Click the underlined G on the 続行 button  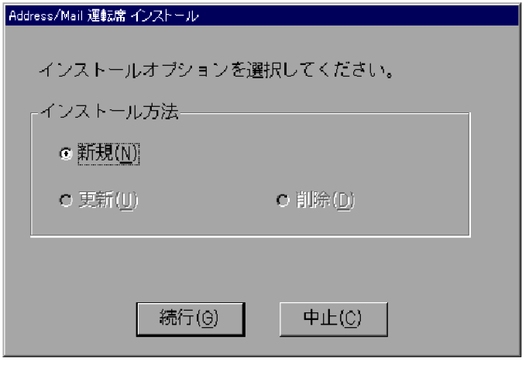[x=207, y=318]
